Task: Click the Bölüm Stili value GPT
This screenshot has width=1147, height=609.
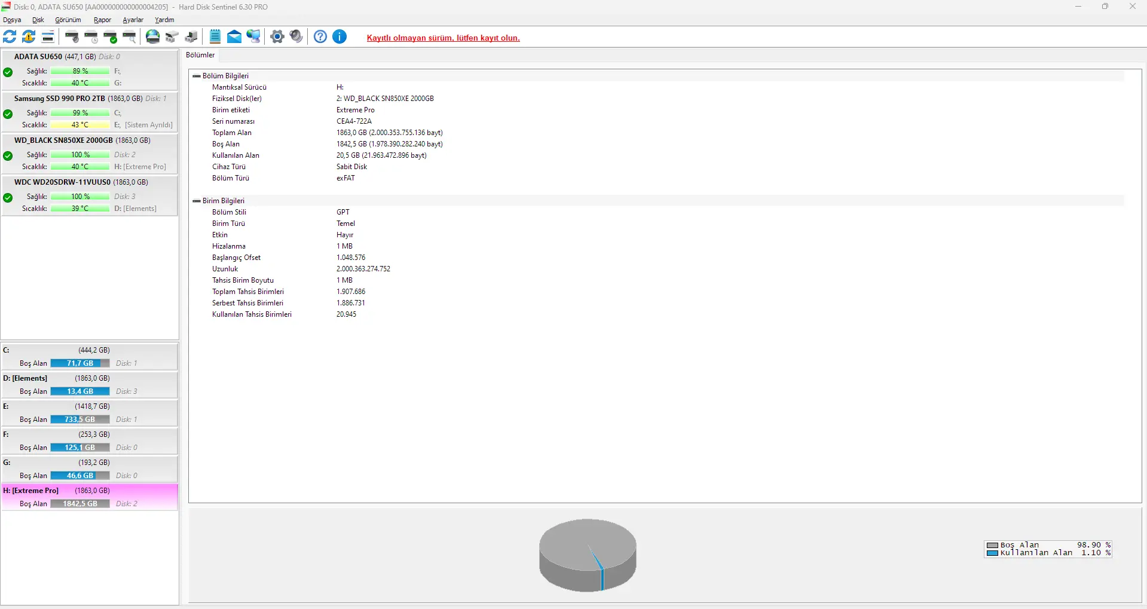Action: tap(343, 212)
